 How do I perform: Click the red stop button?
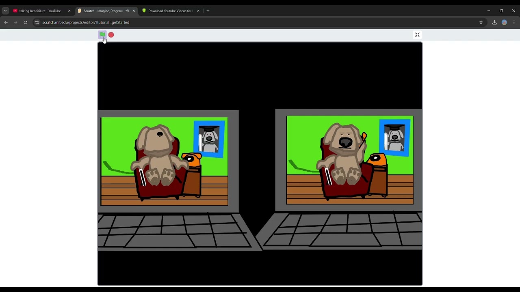111,35
